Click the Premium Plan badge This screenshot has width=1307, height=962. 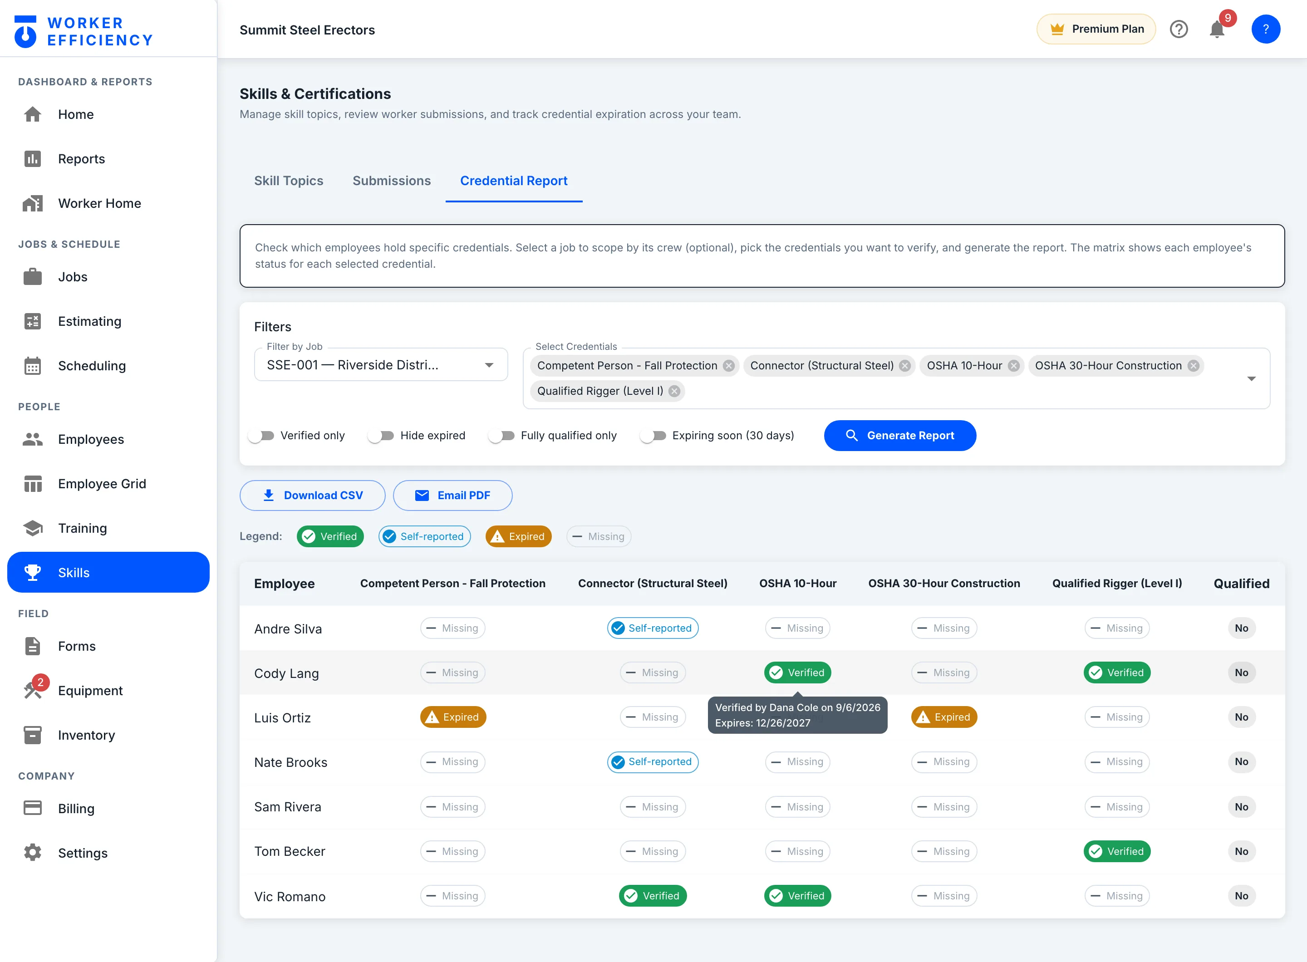tap(1096, 29)
